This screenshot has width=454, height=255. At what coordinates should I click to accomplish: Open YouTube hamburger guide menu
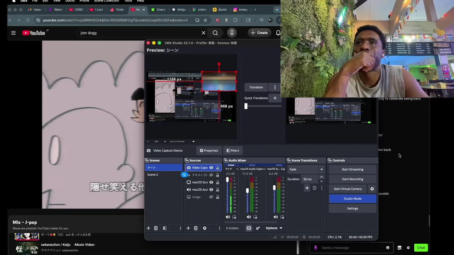pyautogui.click(x=13, y=33)
